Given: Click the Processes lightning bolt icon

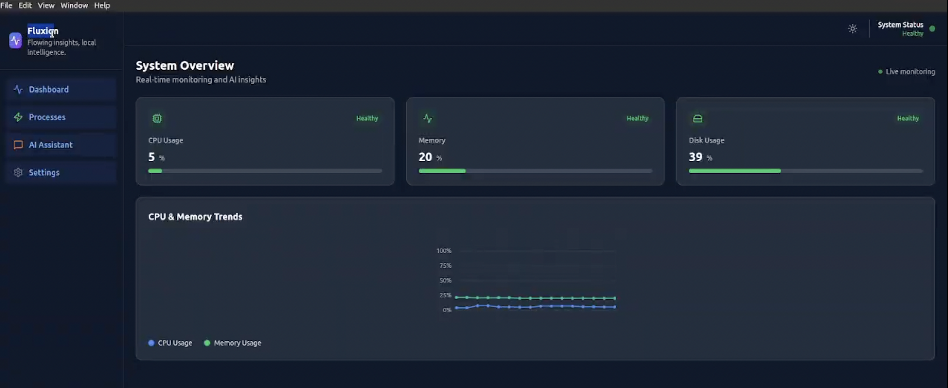Looking at the screenshot, I should coord(18,117).
